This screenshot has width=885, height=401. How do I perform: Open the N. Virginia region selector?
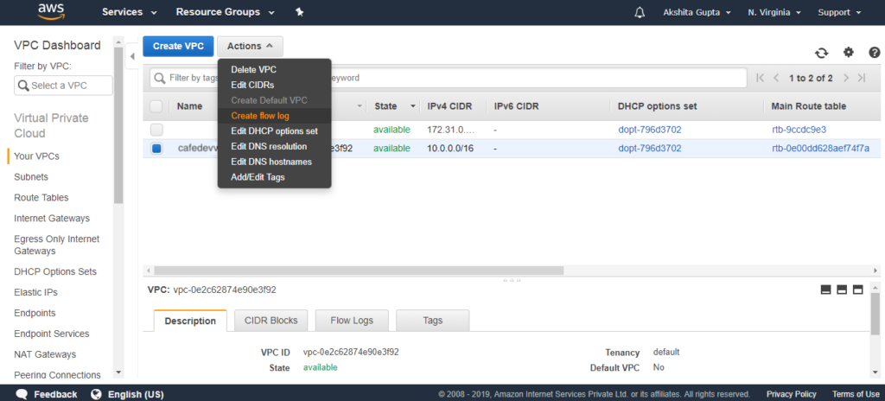click(x=774, y=12)
